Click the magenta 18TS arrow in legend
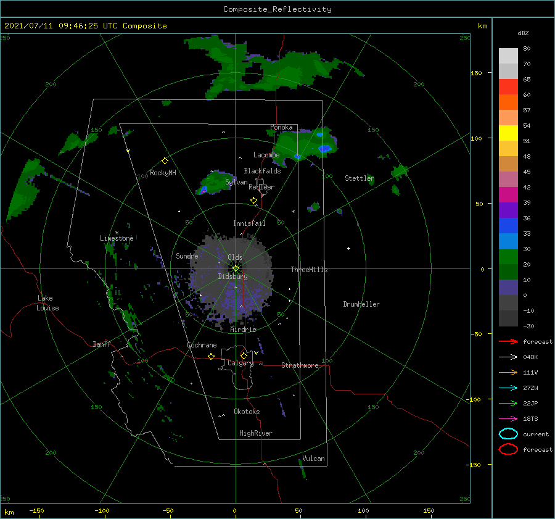The width and height of the screenshot is (555, 519). coord(508,419)
